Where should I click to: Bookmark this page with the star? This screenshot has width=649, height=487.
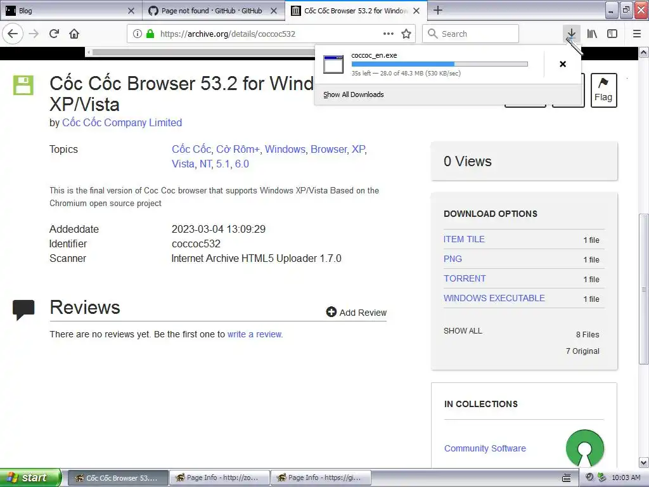pos(406,34)
